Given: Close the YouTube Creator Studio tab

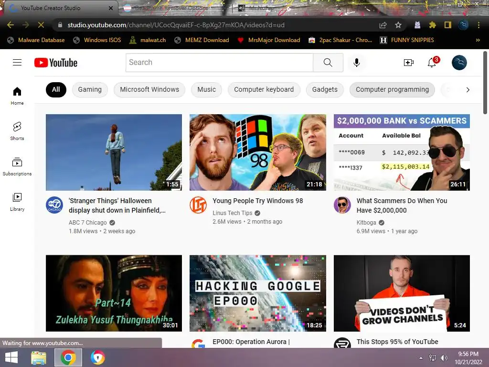Looking at the screenshot, I should pyautogui.click(x=111, y=8).
